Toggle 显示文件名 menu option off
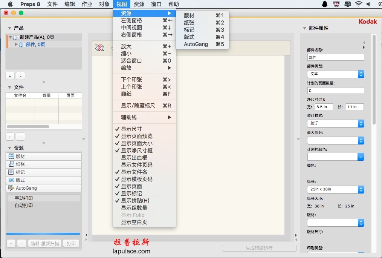This screenshot has height=258, width=382. (x=134, y=172)
